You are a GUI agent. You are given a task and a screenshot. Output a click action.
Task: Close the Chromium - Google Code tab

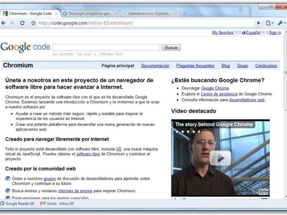(x=56, y=14)
